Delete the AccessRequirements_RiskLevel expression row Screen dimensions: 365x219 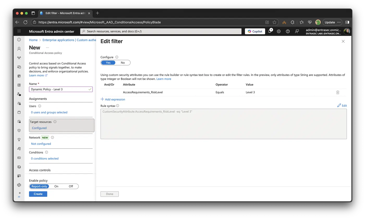point(338,92)
